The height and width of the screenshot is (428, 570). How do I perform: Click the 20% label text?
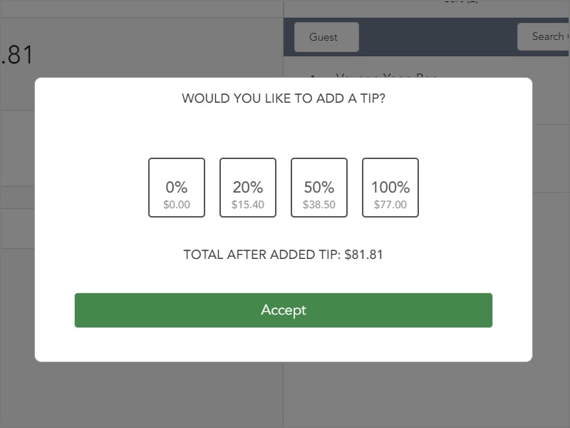(x=247, y=187)
